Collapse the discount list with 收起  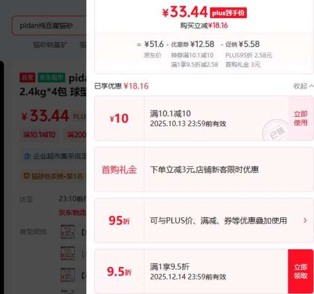(x=303, y=86)
